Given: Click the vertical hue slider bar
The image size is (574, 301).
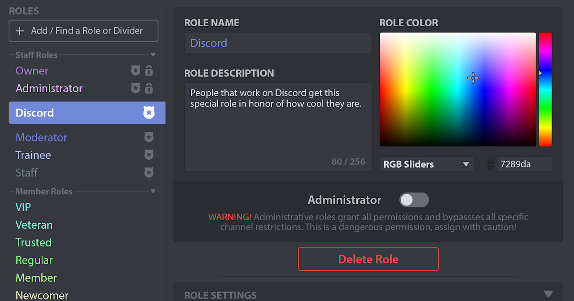Looking at the screenshot, I should pos(545,89).
